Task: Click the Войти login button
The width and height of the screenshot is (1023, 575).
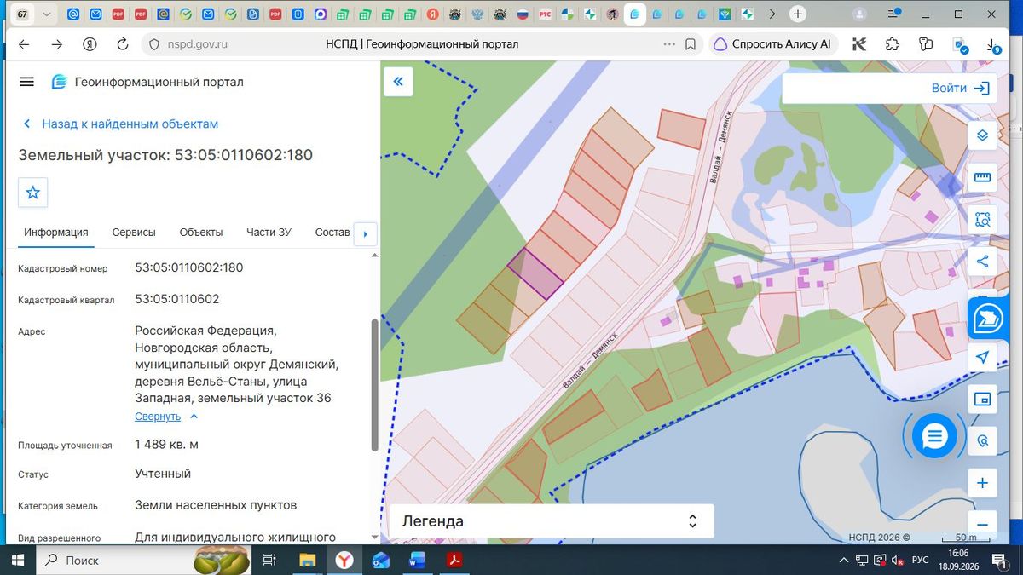Action: tap(959, 88)
